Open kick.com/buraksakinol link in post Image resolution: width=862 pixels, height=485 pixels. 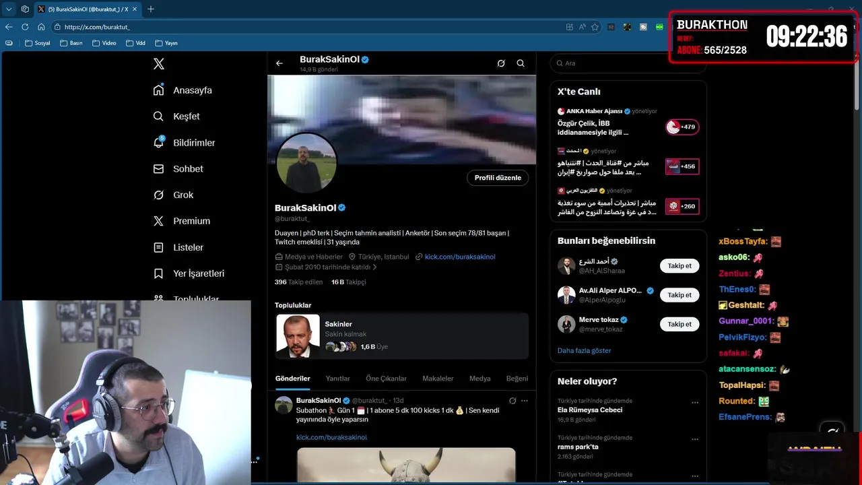[331, 437]
